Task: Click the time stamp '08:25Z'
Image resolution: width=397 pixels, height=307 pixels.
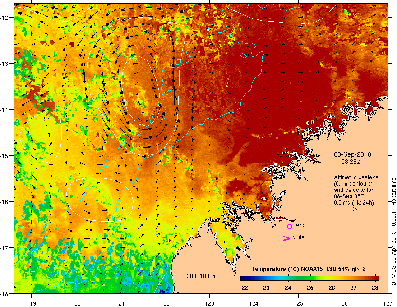Action: coord(351,161)
